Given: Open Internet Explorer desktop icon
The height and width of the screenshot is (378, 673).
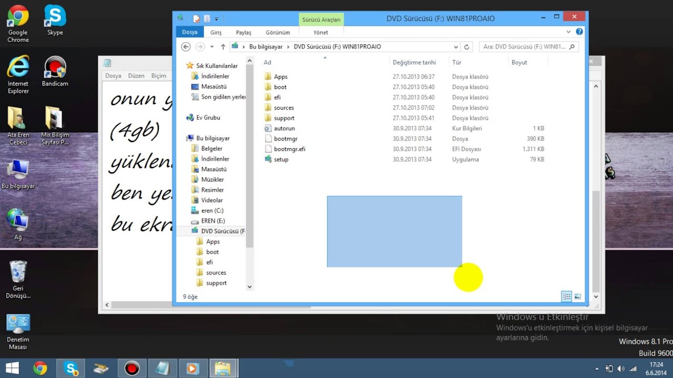Looking at the screenshot, I should pos(18,75).
